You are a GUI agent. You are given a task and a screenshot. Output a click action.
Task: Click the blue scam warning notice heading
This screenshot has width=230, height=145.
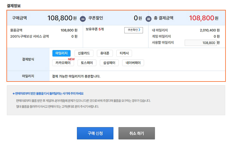coord(48,94)
